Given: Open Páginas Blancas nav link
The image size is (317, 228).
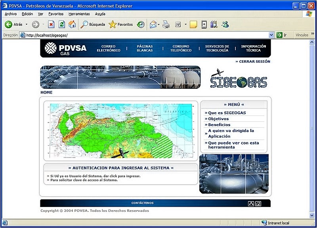Looking at the screenshot, I should click(145, 48).
